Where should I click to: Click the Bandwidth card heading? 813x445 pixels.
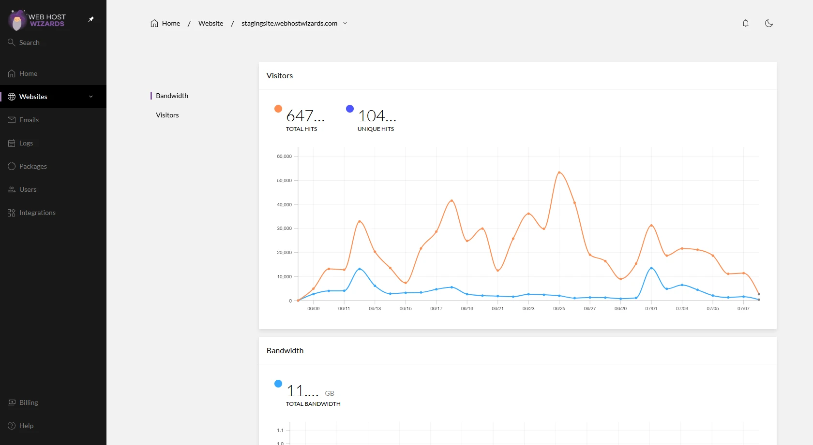[x=285, y=350]
